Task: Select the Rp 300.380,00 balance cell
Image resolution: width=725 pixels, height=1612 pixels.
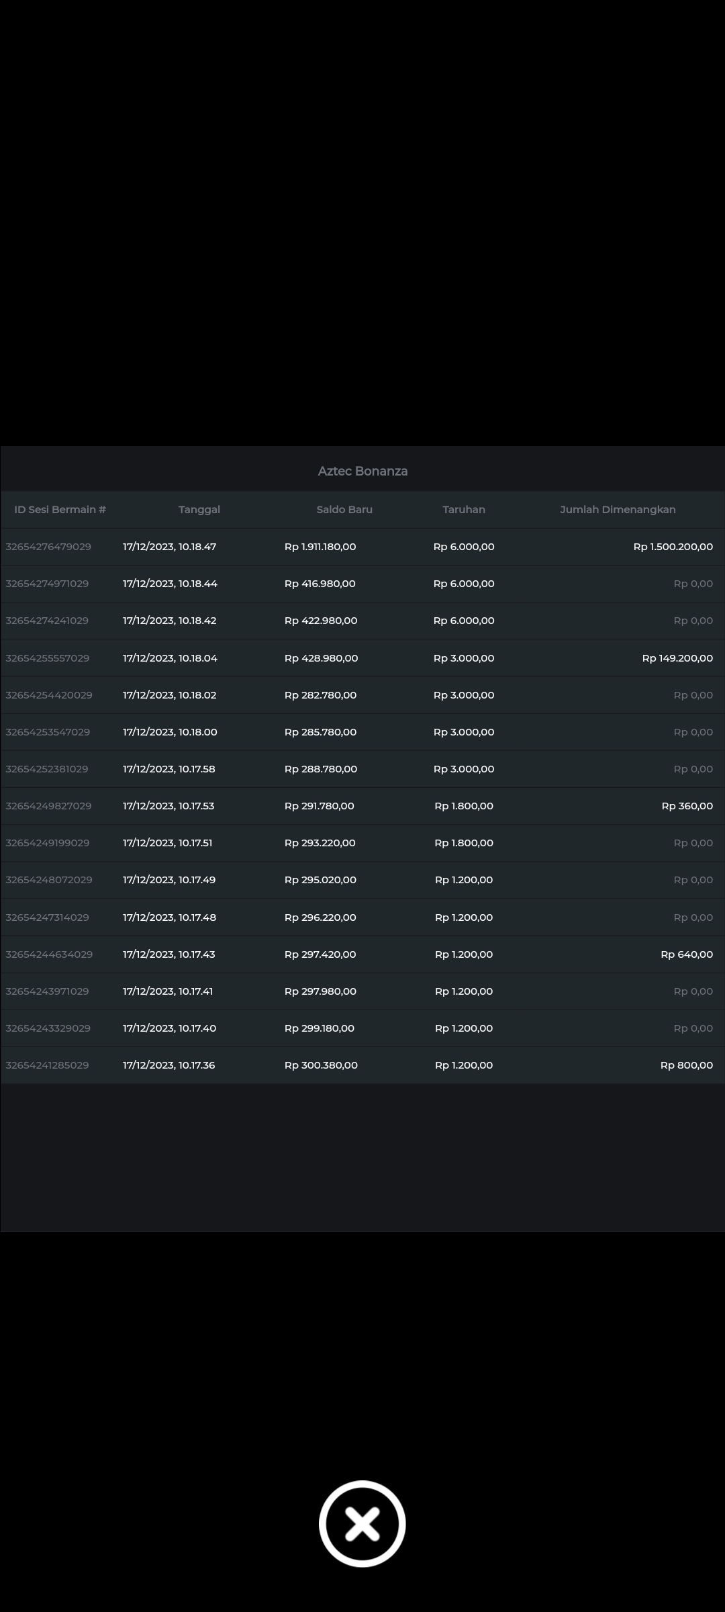Action: click(x=321, y=1065)
